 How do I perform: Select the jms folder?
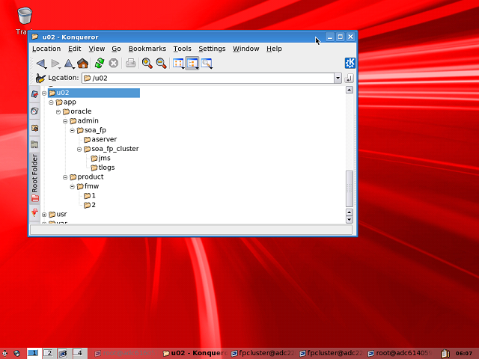tap(100, 158)
